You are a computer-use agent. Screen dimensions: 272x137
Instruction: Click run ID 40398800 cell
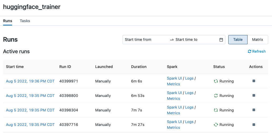click(69, 96)
